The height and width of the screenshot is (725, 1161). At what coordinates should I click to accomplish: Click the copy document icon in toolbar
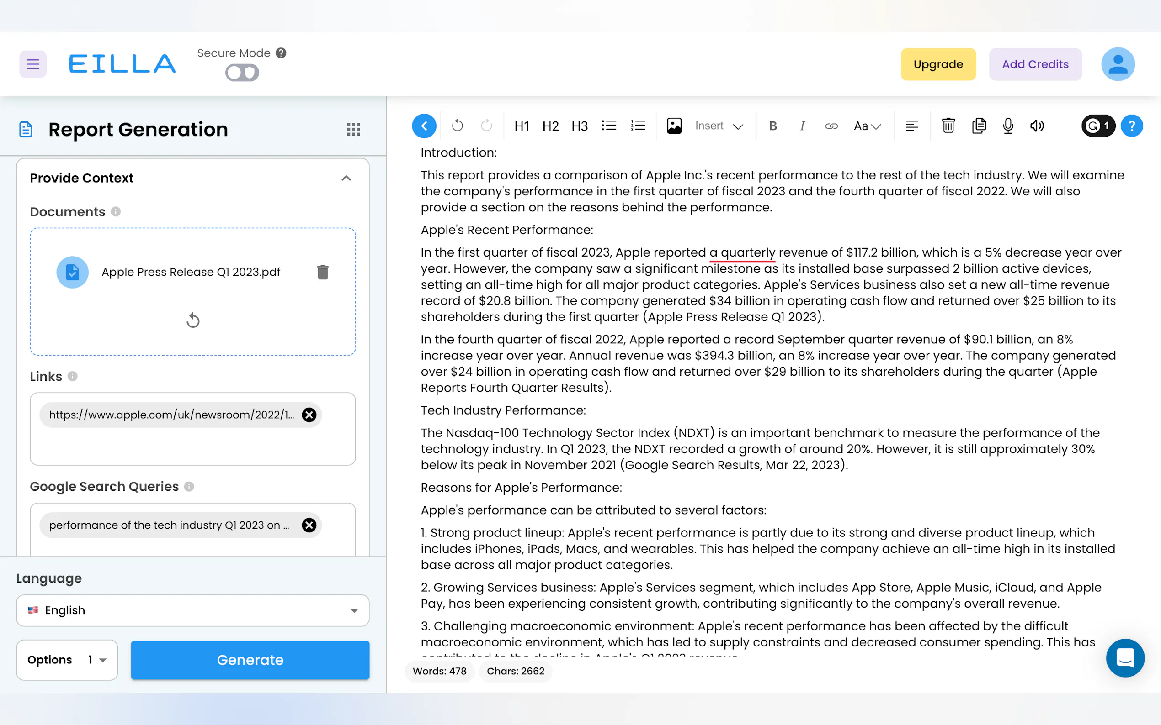point(978,126)
